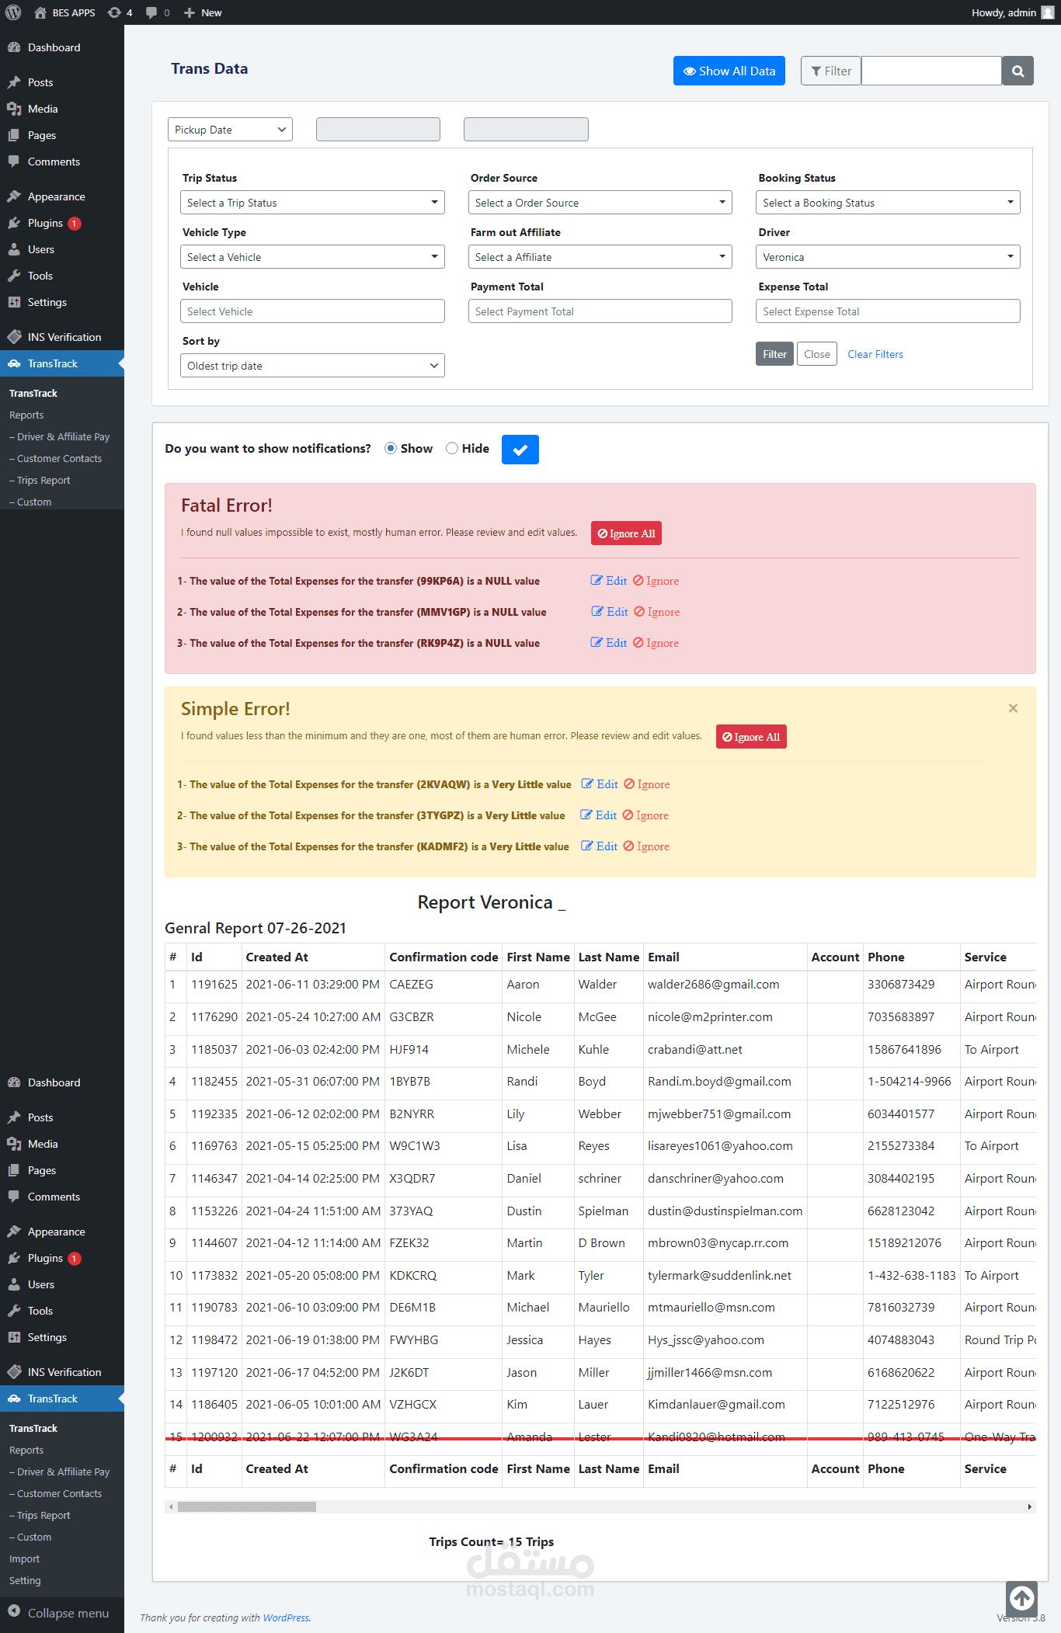The height and width of the screenshot is (1633, 1061).
Task: Close the Simple Error panel with X
Action: coord(1013,708)
